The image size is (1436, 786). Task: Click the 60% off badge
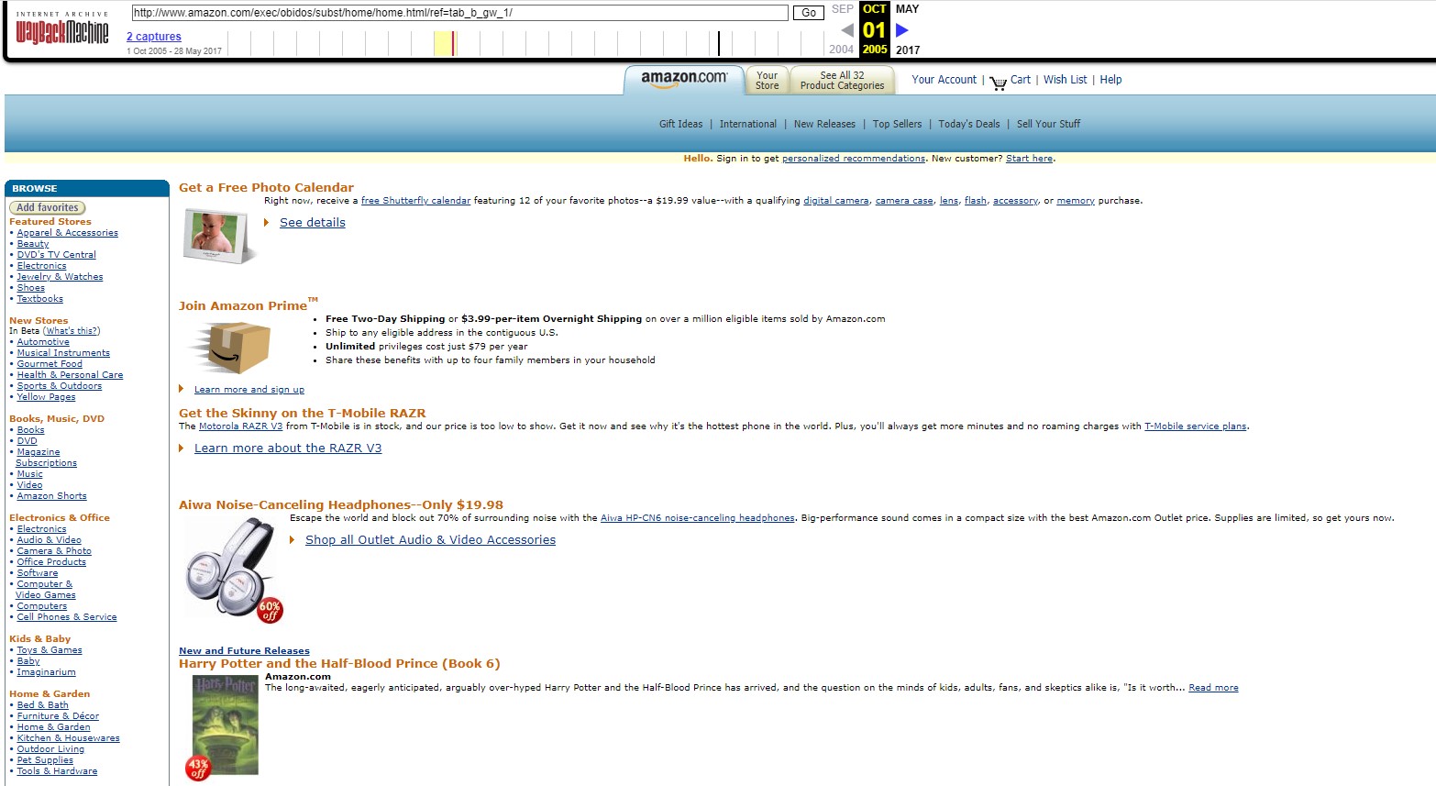[270, 610]
